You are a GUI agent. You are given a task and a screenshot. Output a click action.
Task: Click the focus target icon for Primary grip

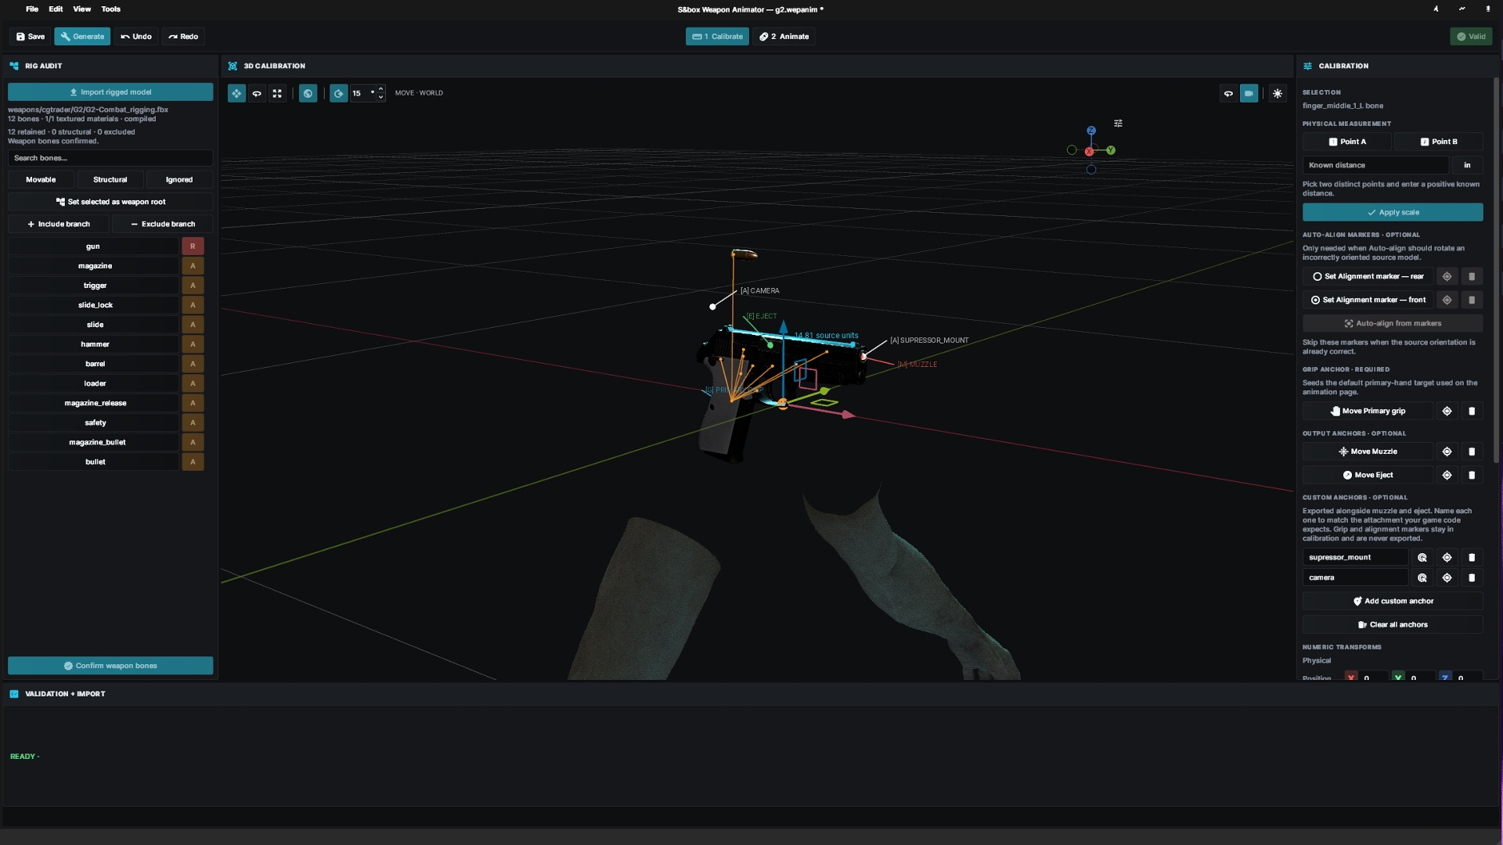[x=1447, y=412]
